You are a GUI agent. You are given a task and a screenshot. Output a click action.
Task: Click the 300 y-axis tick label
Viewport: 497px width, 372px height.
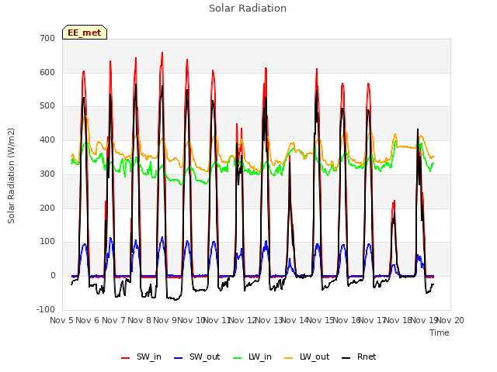47,174
